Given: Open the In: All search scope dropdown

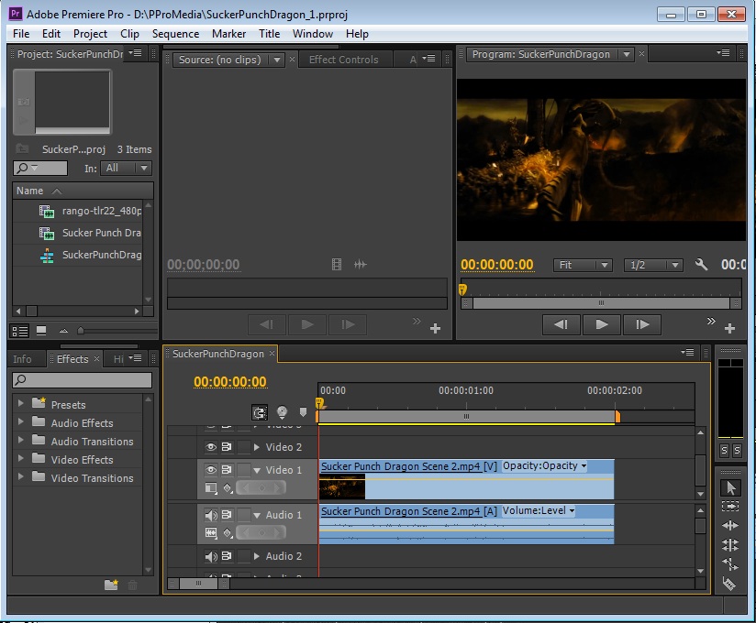Looking at the screenshot, I should coord(127,168).
